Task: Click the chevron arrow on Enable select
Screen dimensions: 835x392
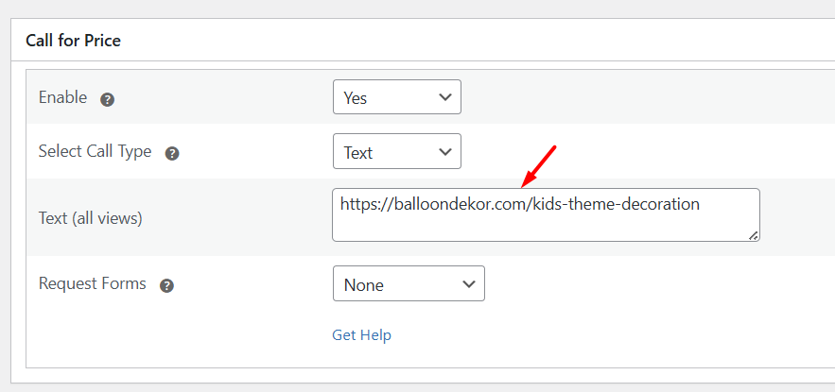Action: [x=445, y=97]
